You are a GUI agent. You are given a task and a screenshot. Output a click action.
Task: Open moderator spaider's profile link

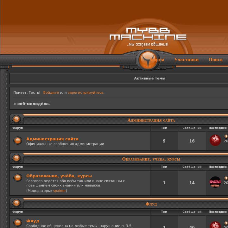60,191
